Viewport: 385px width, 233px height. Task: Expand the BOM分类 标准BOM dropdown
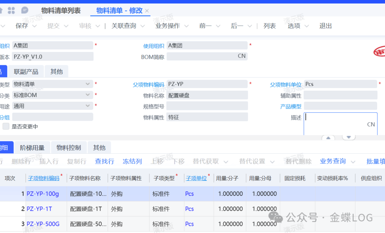tap(88, 95)
